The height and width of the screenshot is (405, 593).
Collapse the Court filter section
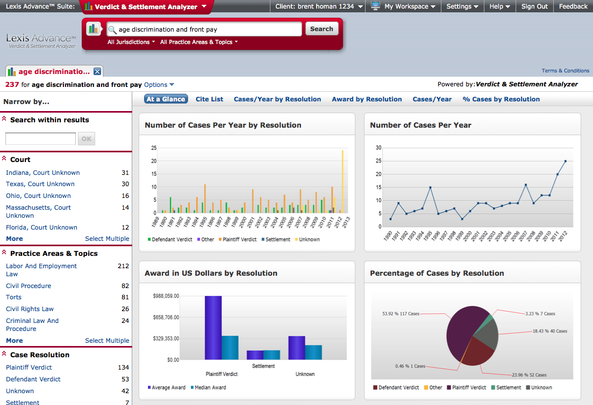(x=4, y=159)
